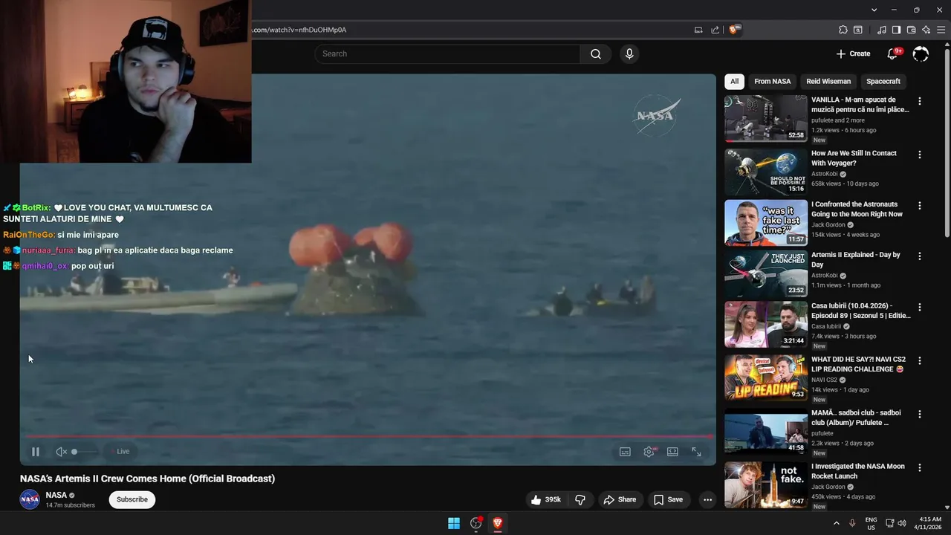The image size is (951, 535).
Task: Open the account avatar menu
Action: point(921,53)
